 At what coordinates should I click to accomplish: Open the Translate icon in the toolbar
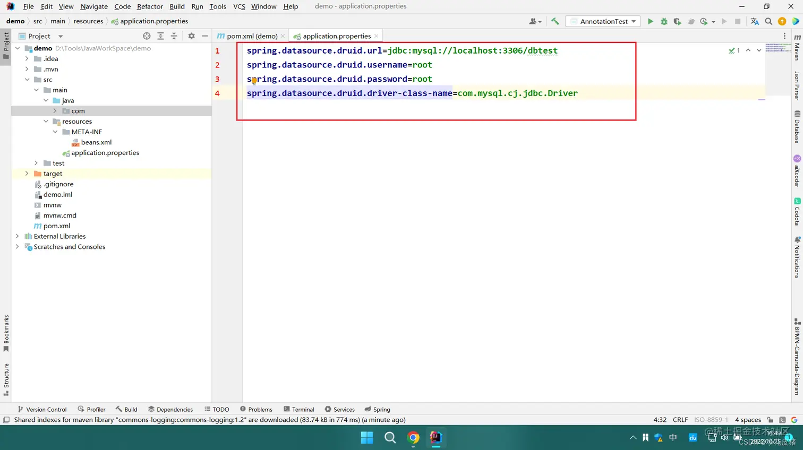(x=755, y=21)
